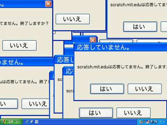Click the third system tray icon

coord(148,122)
